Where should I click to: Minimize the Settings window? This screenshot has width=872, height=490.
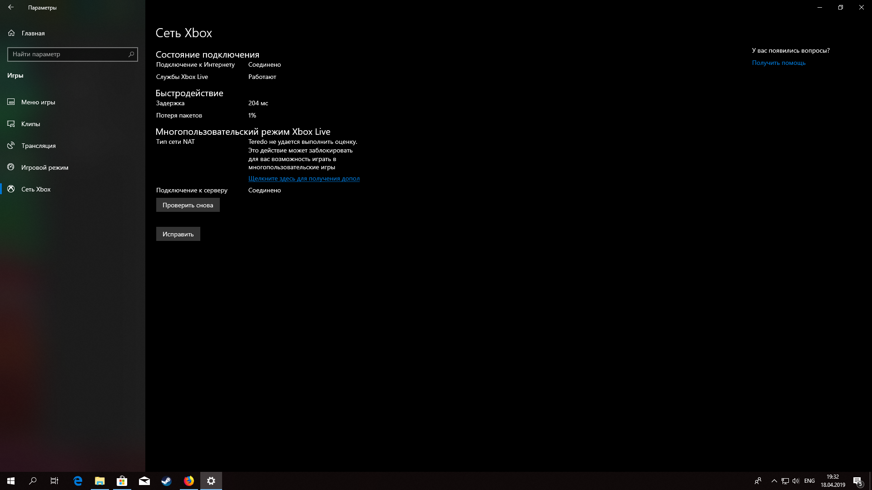(x=820, y=7)
